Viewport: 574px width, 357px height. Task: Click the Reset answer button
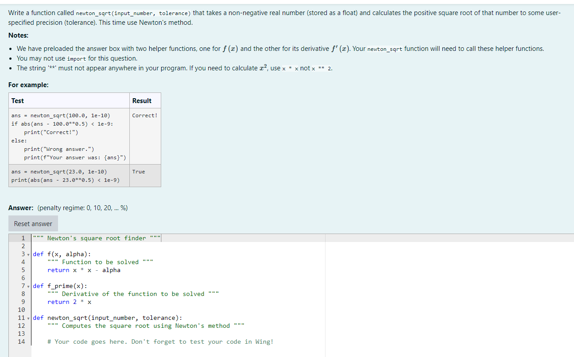point(33,223)
